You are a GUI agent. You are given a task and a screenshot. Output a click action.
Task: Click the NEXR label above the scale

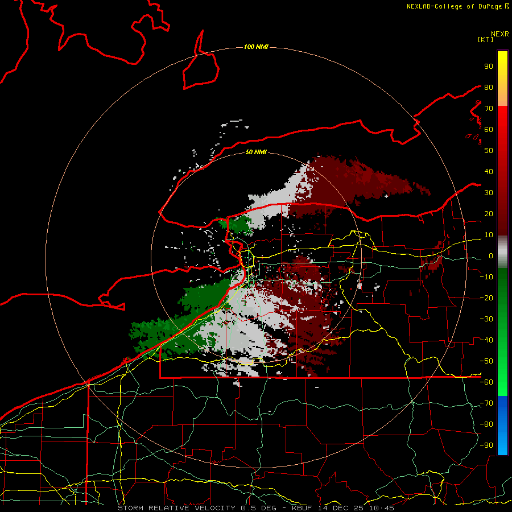[x=500, y=34]
